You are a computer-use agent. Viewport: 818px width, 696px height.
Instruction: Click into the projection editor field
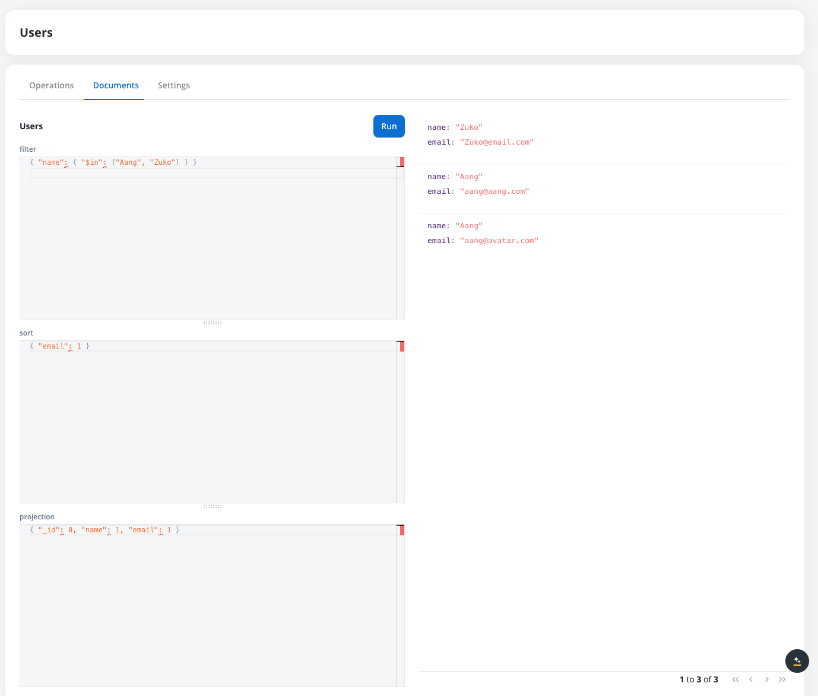point(208,605)
